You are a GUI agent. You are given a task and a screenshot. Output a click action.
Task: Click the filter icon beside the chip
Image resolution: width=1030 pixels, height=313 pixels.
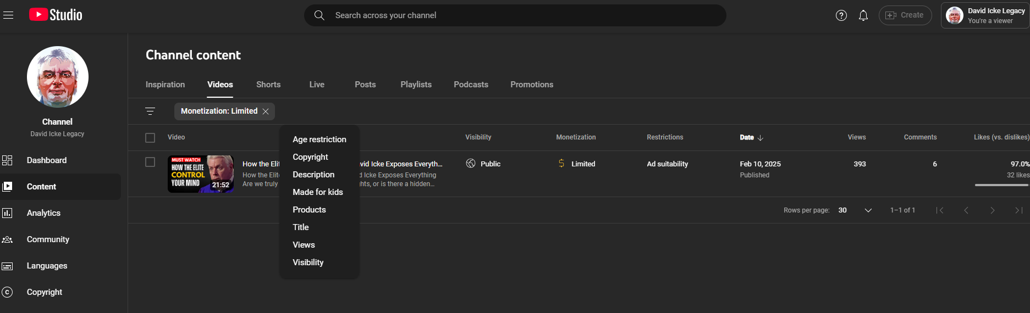[150, 111]
